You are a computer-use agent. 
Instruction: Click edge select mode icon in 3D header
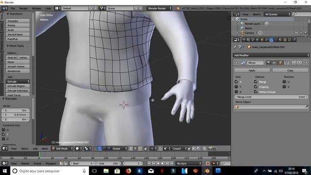click(135, 148)
